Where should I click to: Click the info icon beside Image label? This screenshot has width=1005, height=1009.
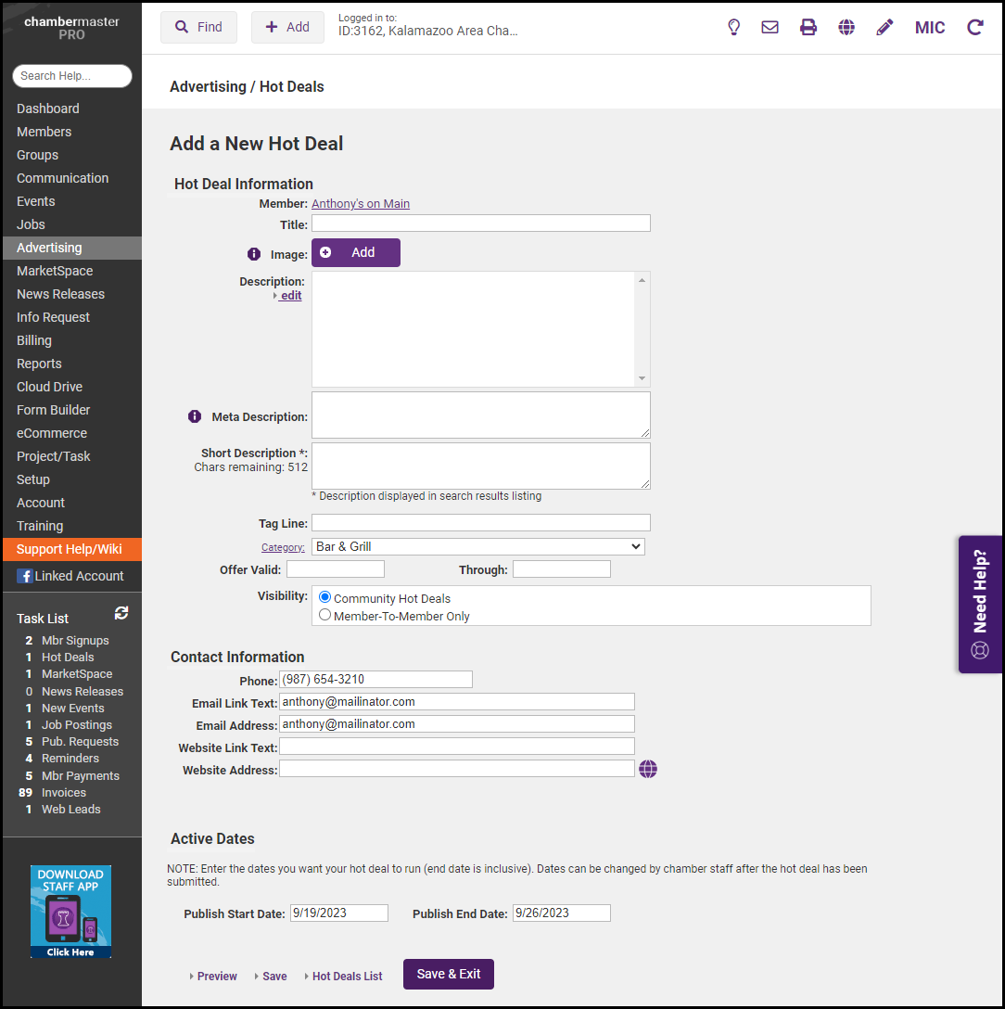click(254, 254)
